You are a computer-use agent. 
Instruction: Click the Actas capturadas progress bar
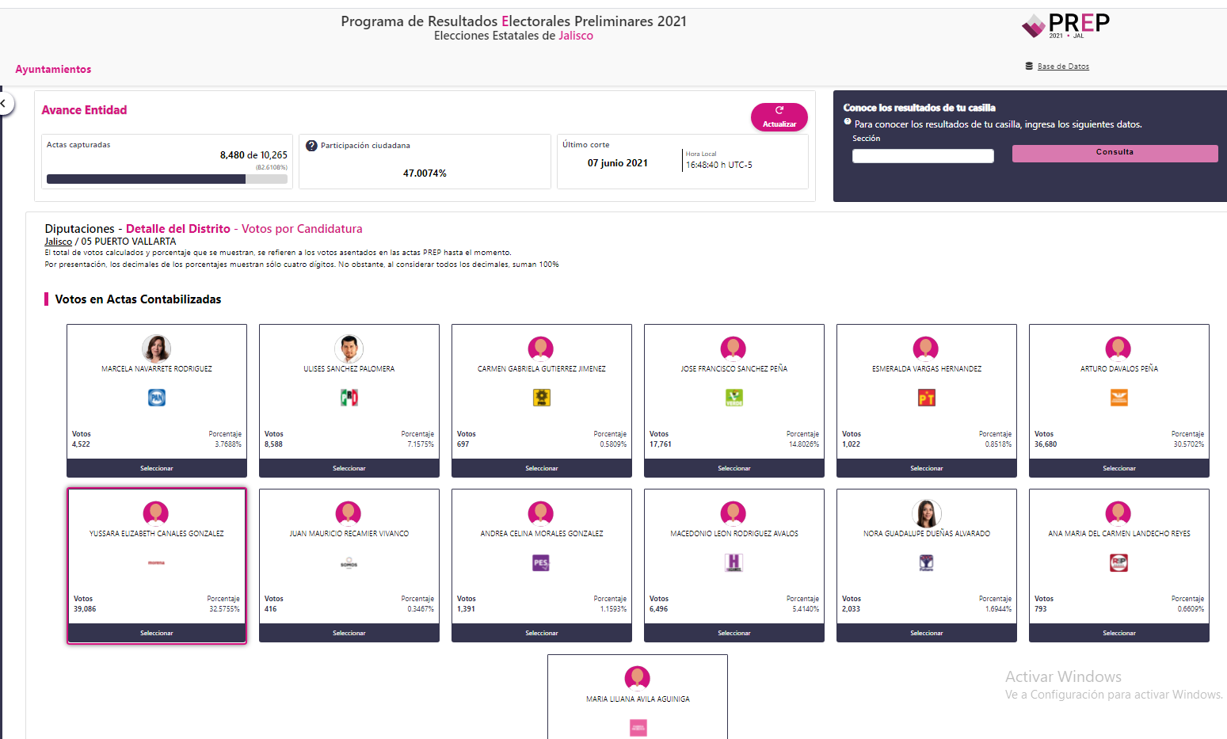167,179
